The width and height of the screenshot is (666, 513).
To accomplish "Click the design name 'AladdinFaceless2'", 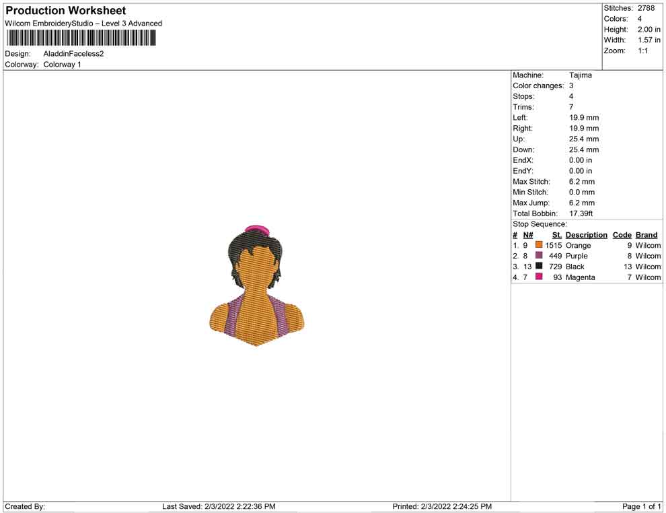I will coord(73,54).
